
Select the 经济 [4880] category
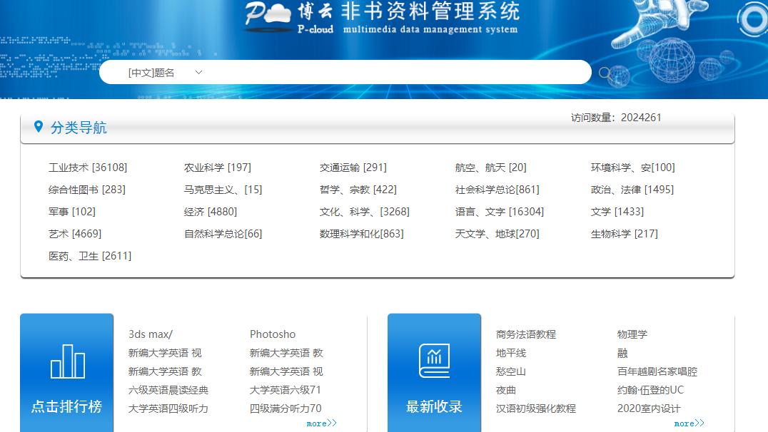210,212
